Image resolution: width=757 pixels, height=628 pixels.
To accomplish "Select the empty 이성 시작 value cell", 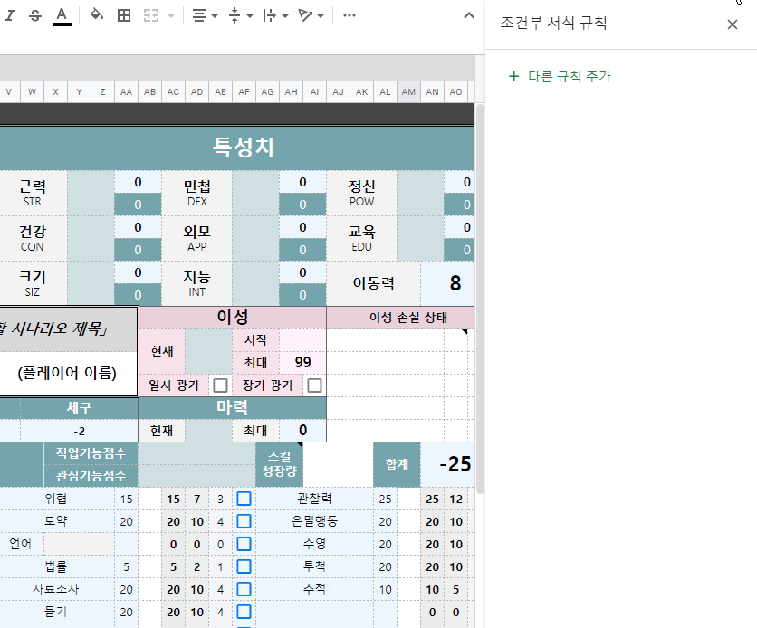I will coord(302,340).
